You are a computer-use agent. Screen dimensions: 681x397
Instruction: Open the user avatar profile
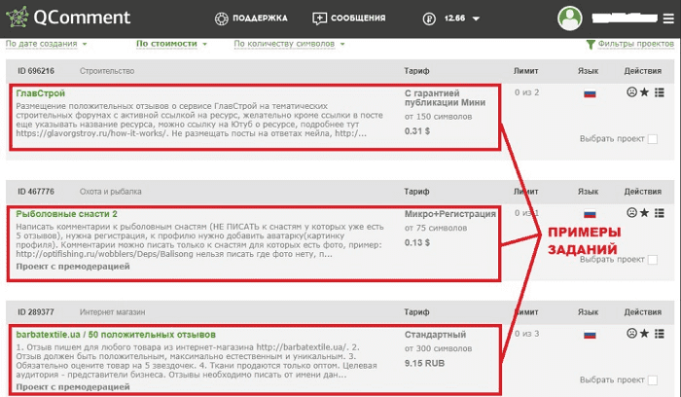pyautogui.click(x=570, y=18)
